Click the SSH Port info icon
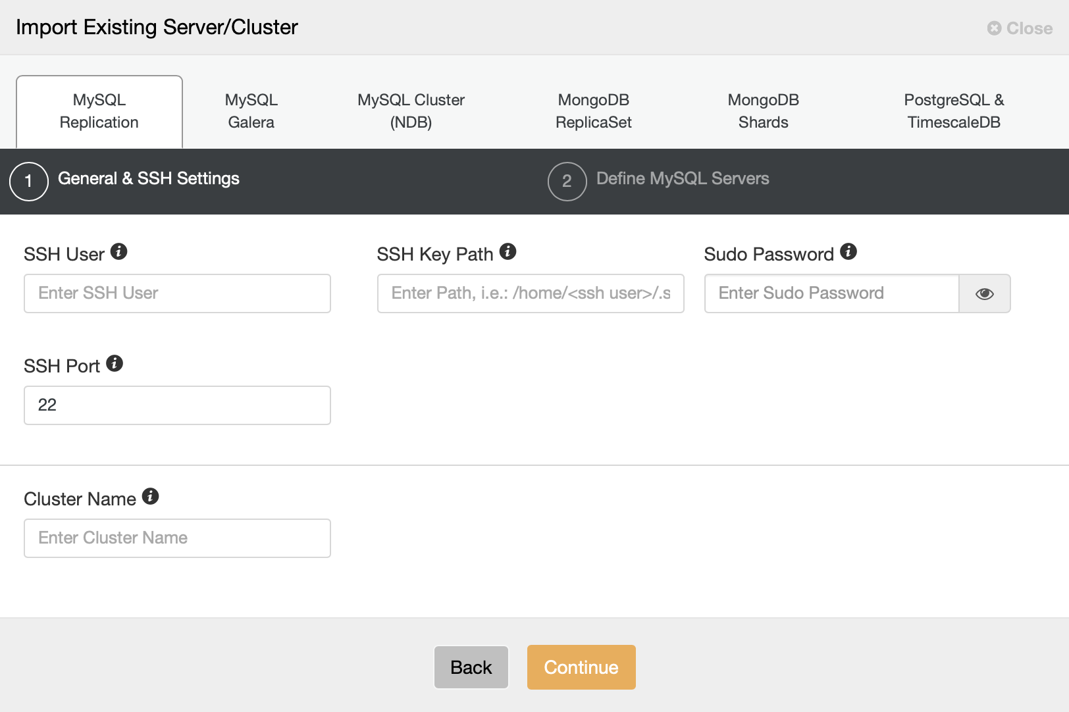 [x=115, y=363]
